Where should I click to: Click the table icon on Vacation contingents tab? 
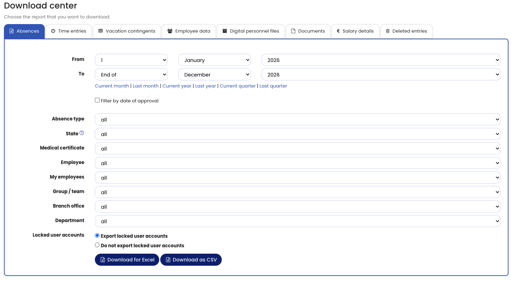pyautogui.click(x=101, y=31)
